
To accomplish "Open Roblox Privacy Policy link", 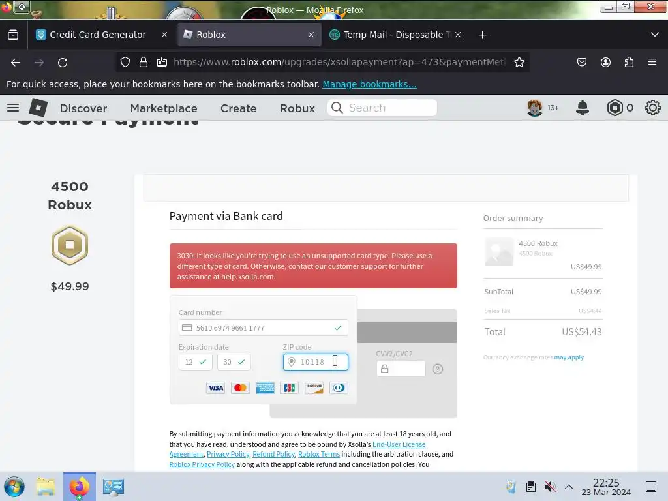I will tap(202, 464).
